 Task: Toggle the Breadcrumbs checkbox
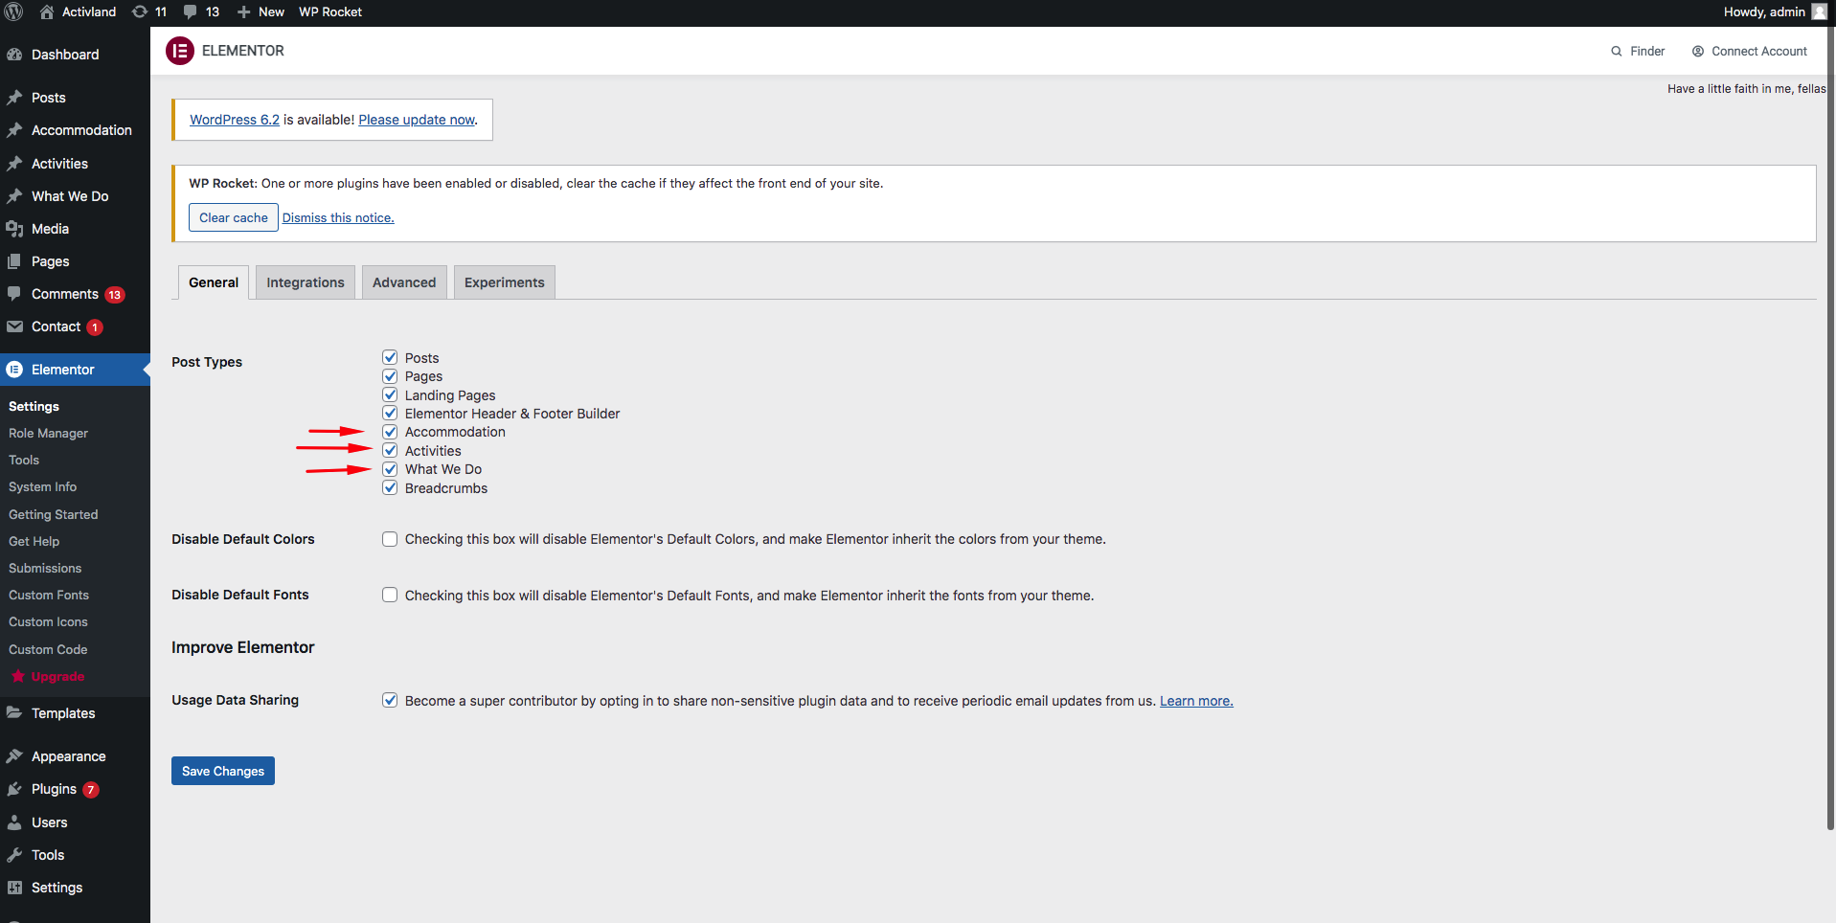(x=390, y=487)
